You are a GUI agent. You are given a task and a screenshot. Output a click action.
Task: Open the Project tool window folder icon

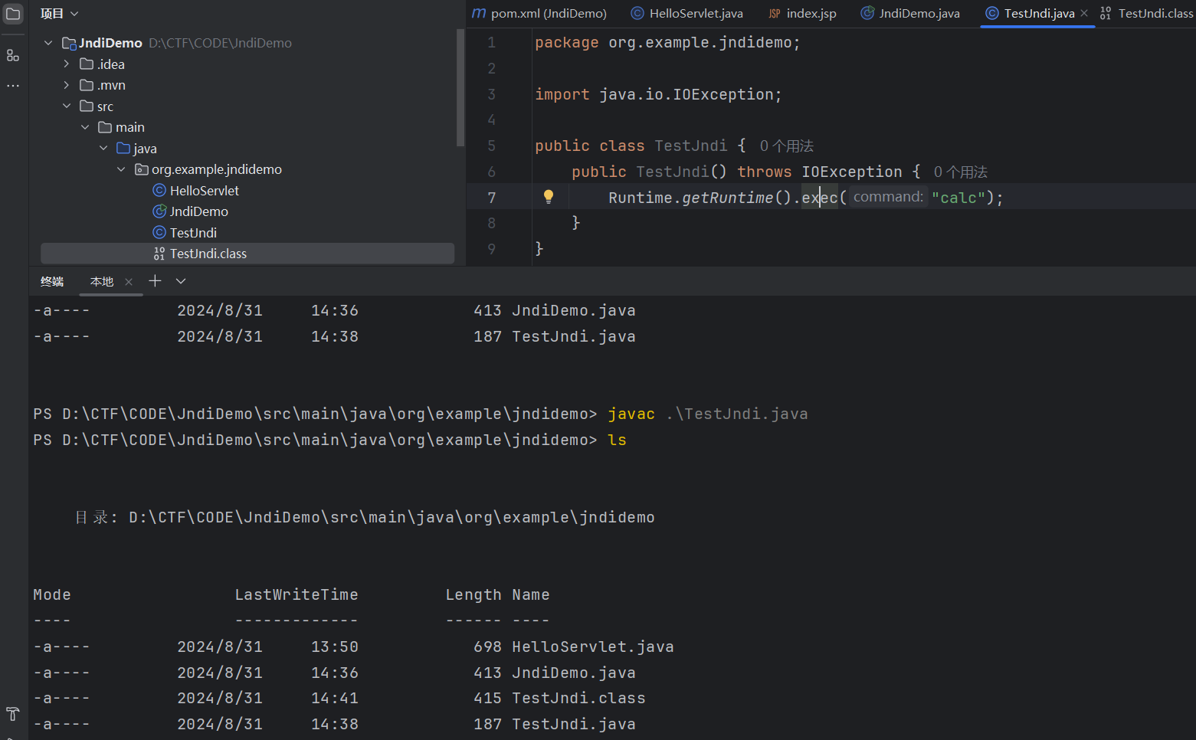13,14
